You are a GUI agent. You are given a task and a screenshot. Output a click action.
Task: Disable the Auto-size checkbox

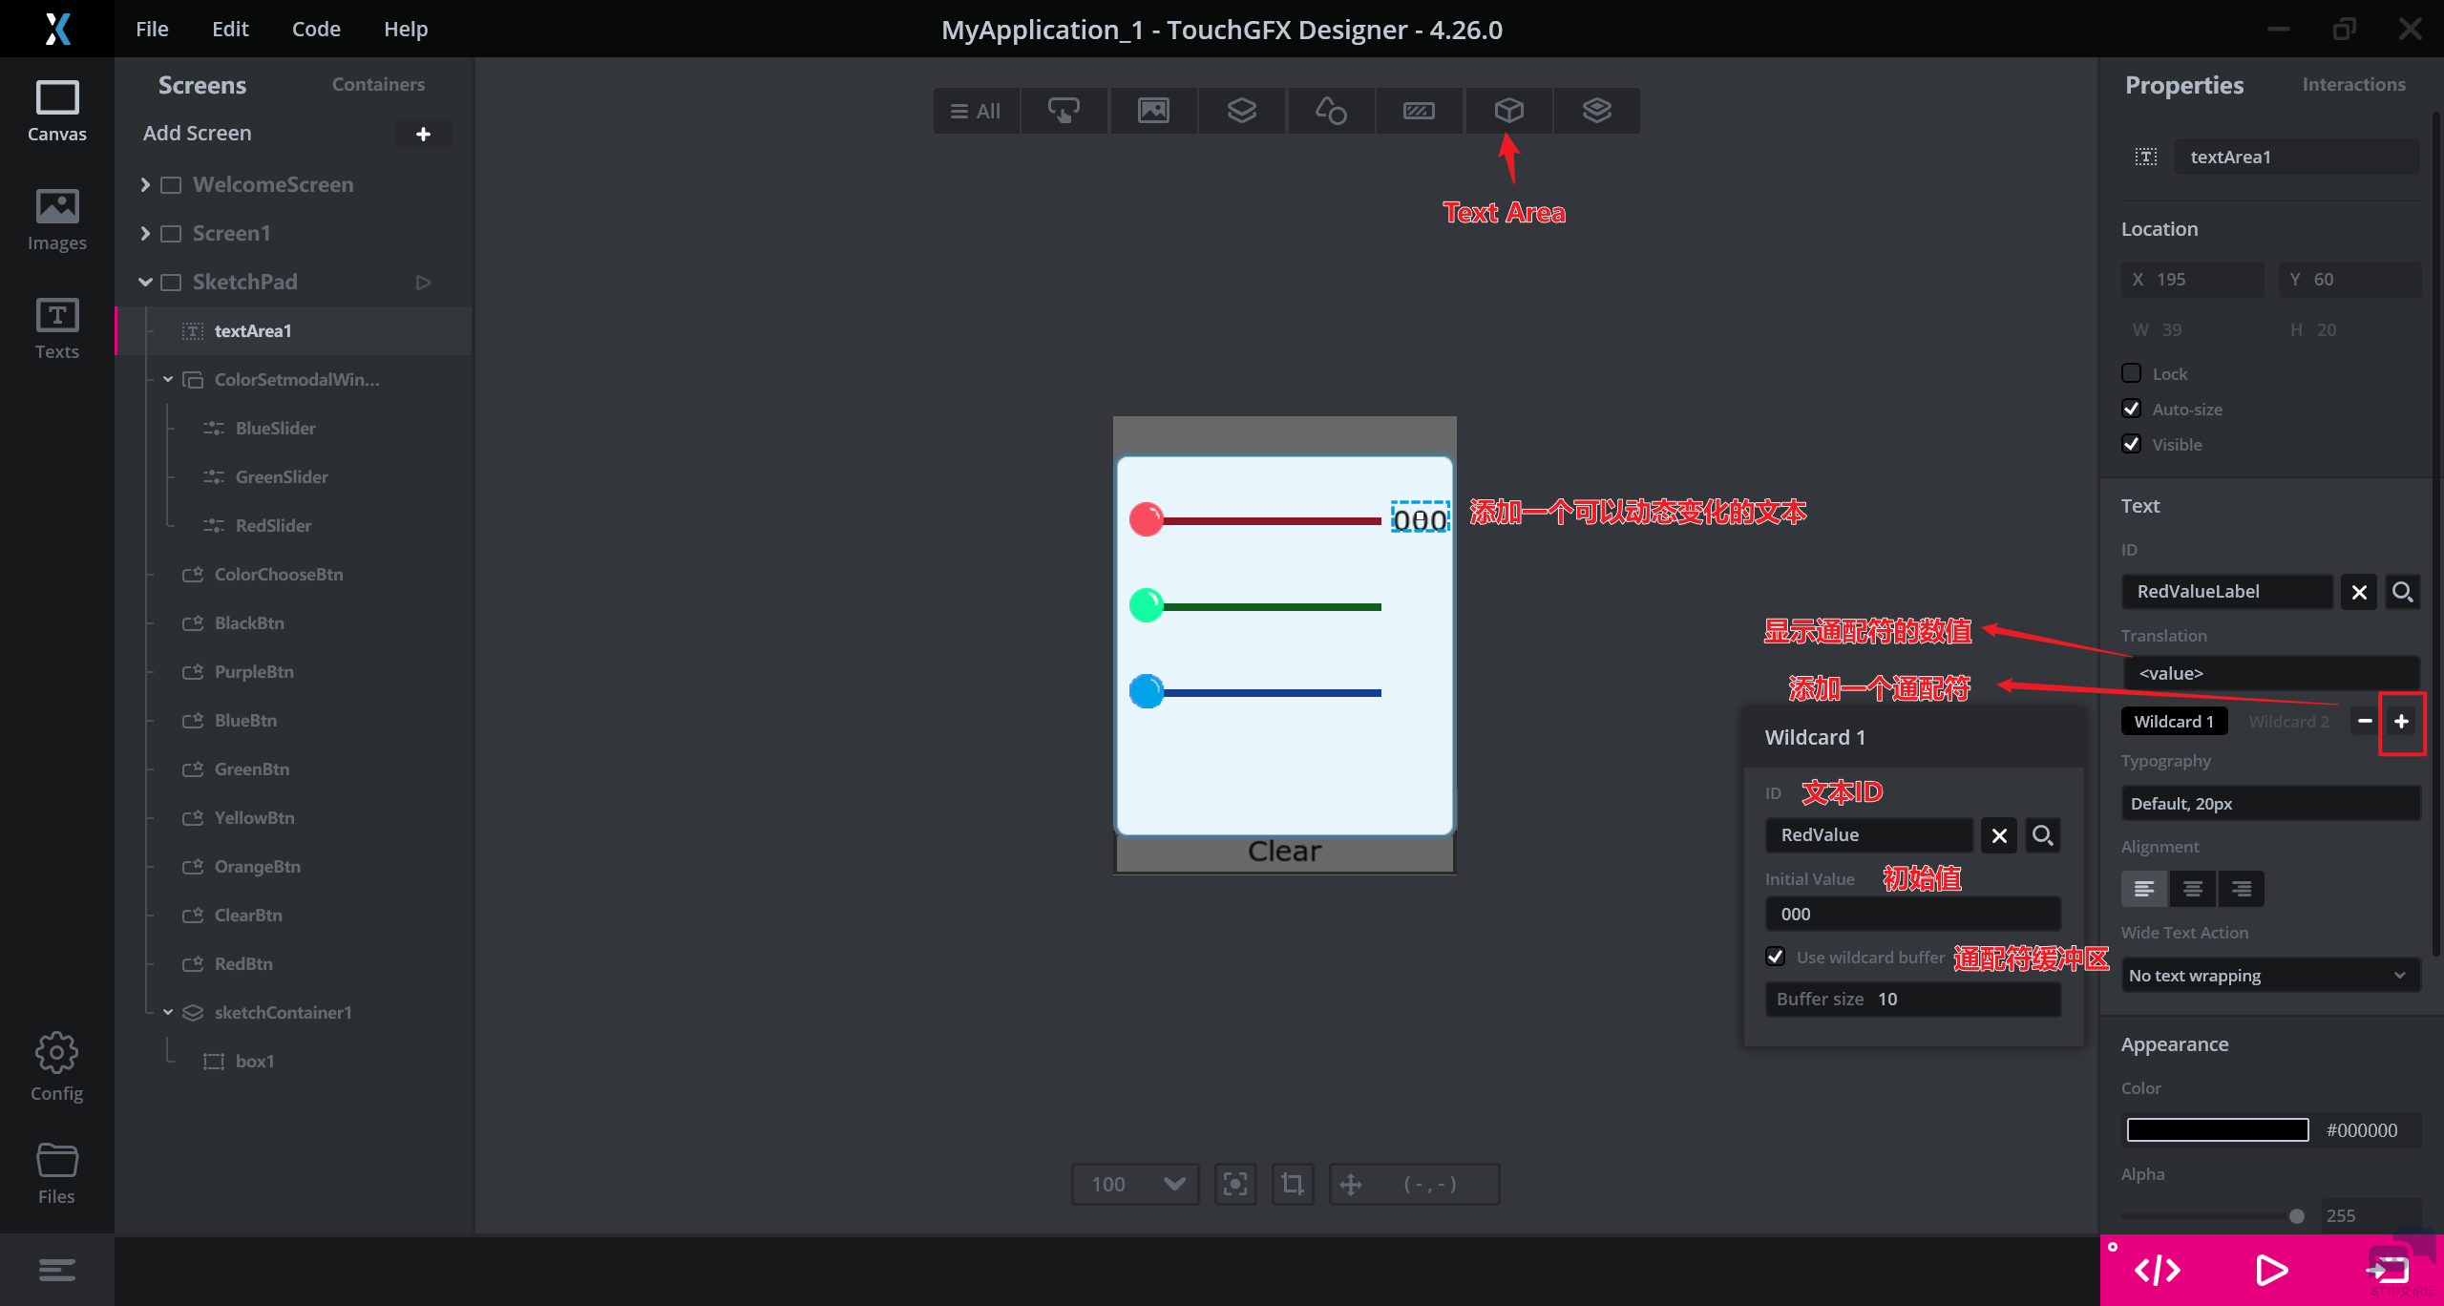pyautogui.click(x=2131, y=409)
